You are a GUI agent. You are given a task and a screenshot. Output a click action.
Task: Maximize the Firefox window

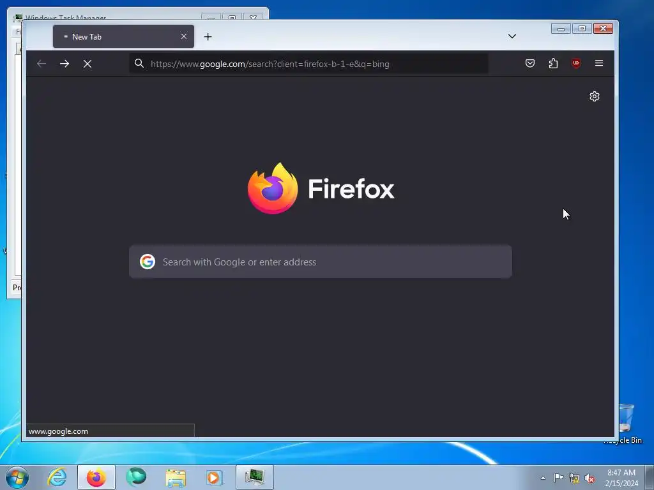coord(582,28)
